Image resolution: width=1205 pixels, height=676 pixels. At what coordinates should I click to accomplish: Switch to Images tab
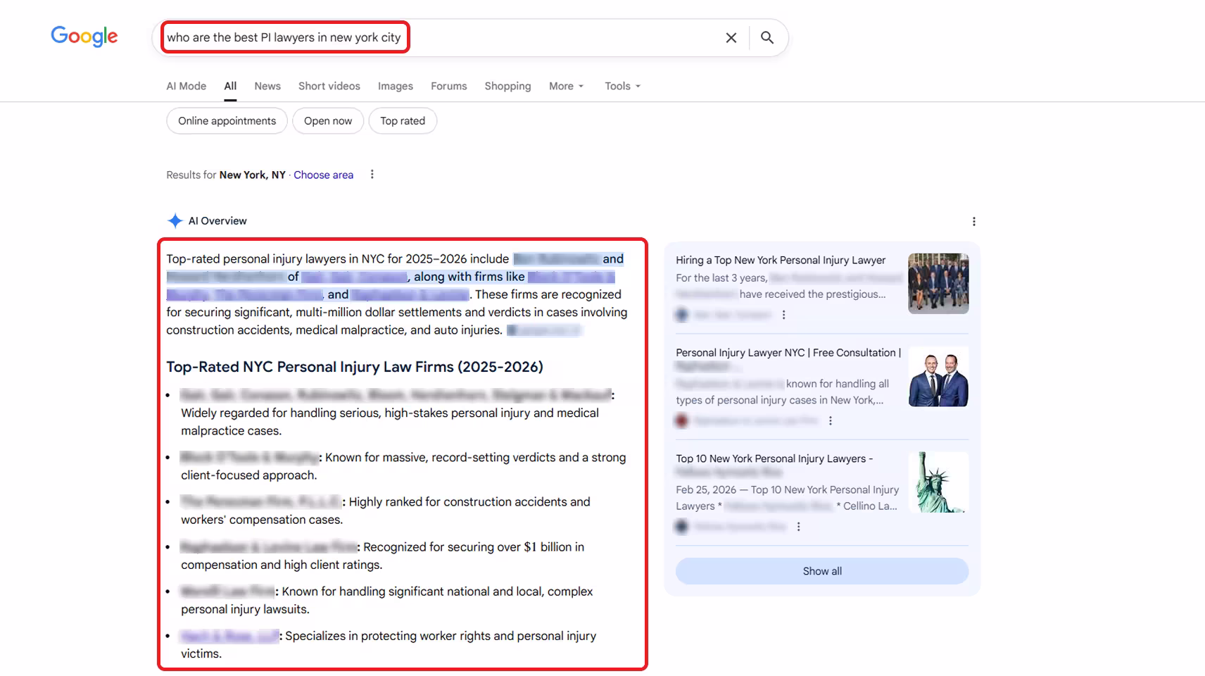(396, 86)
